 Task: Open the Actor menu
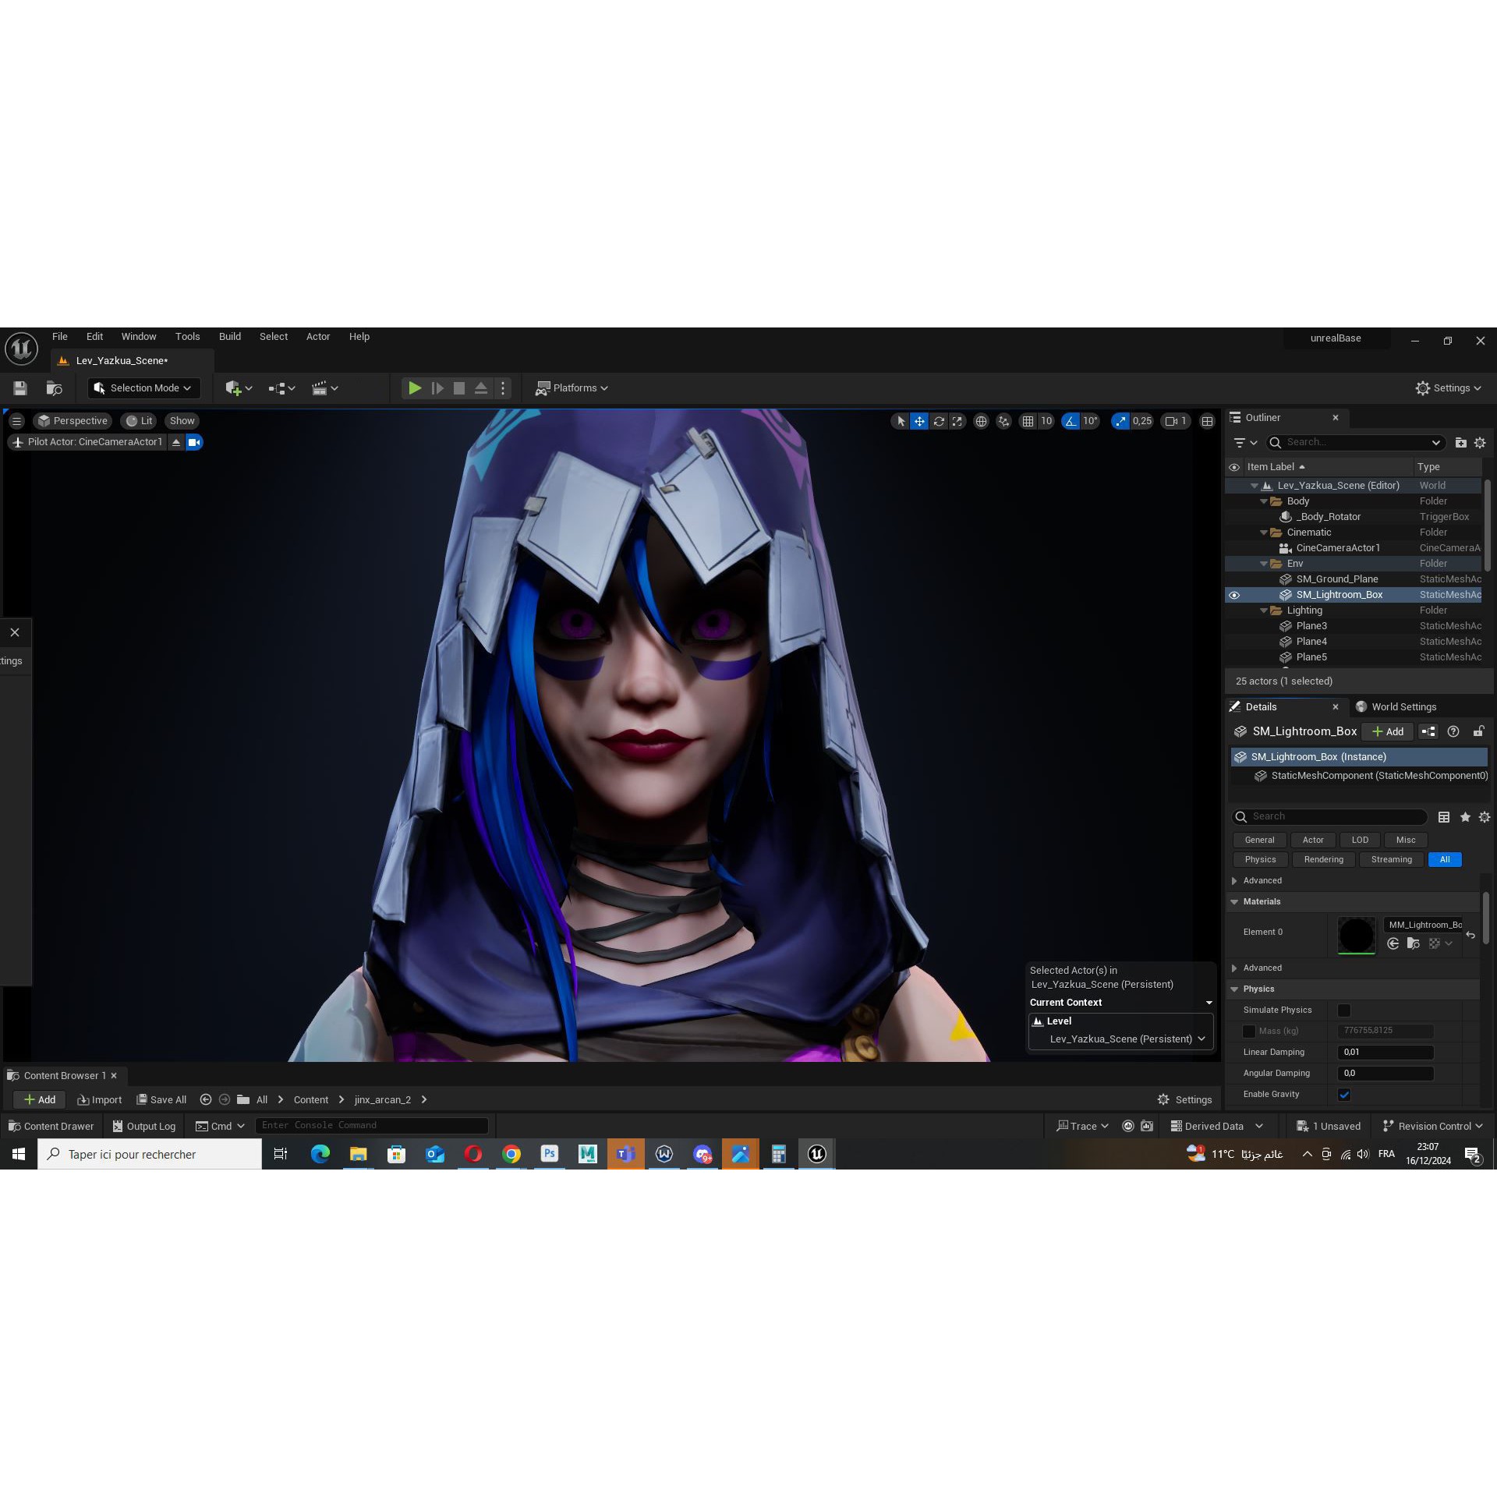[x=318, y=337]
